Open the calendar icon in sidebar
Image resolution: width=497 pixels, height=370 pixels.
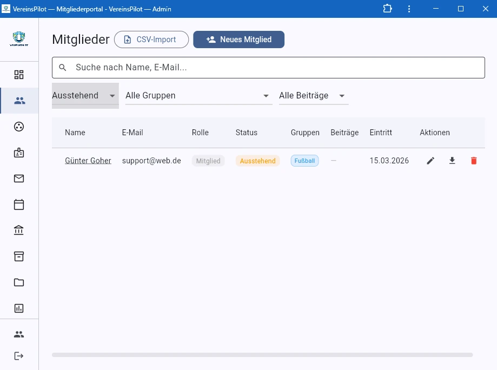click(x=19, y=204)
